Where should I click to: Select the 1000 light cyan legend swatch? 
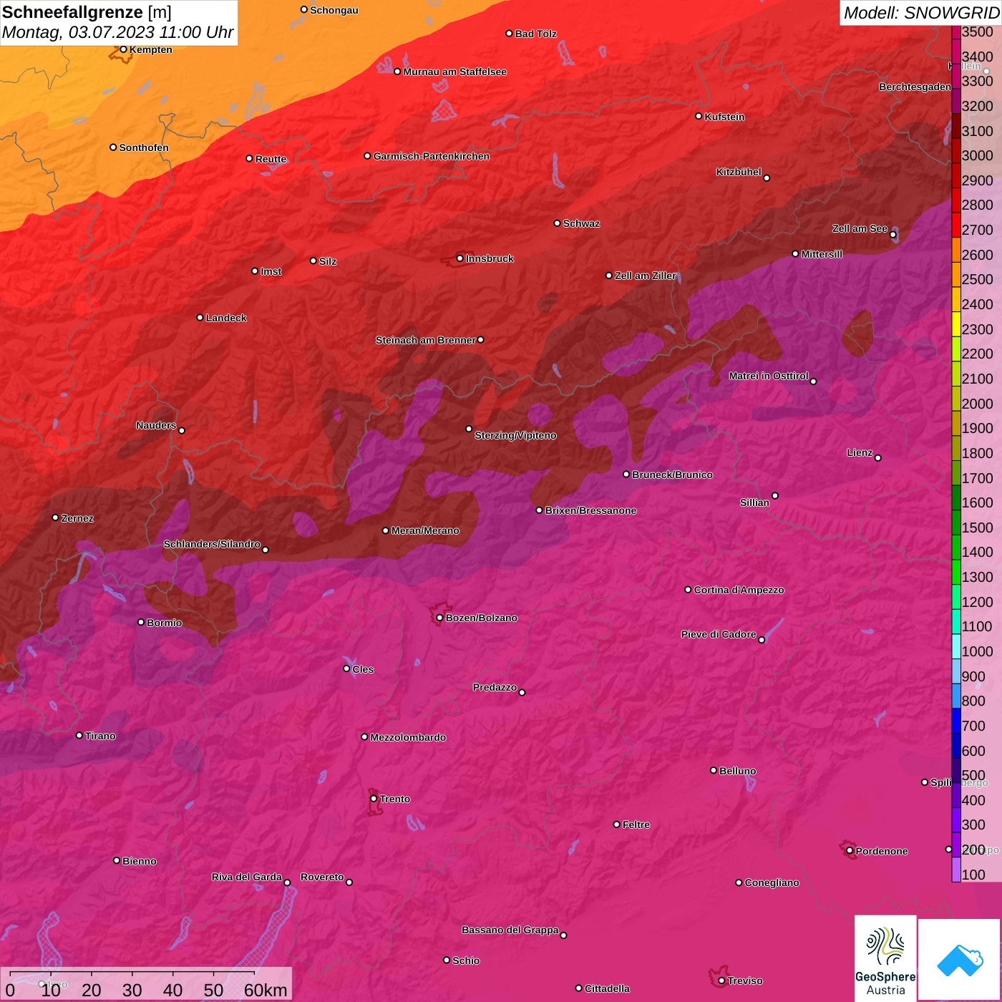956,646
